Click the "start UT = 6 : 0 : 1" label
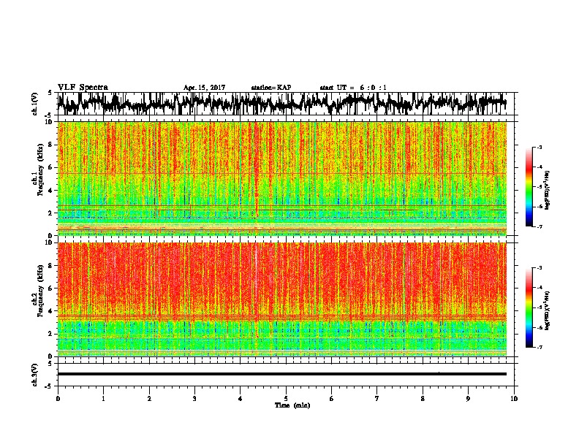Viewport: 579px width, 447px height. pos(353,88)
